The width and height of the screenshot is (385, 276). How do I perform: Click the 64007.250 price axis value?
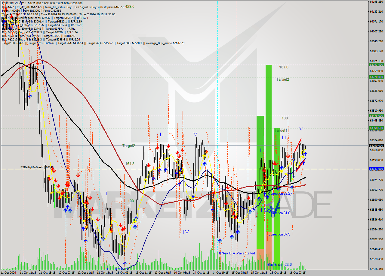[x=376, y=31]
